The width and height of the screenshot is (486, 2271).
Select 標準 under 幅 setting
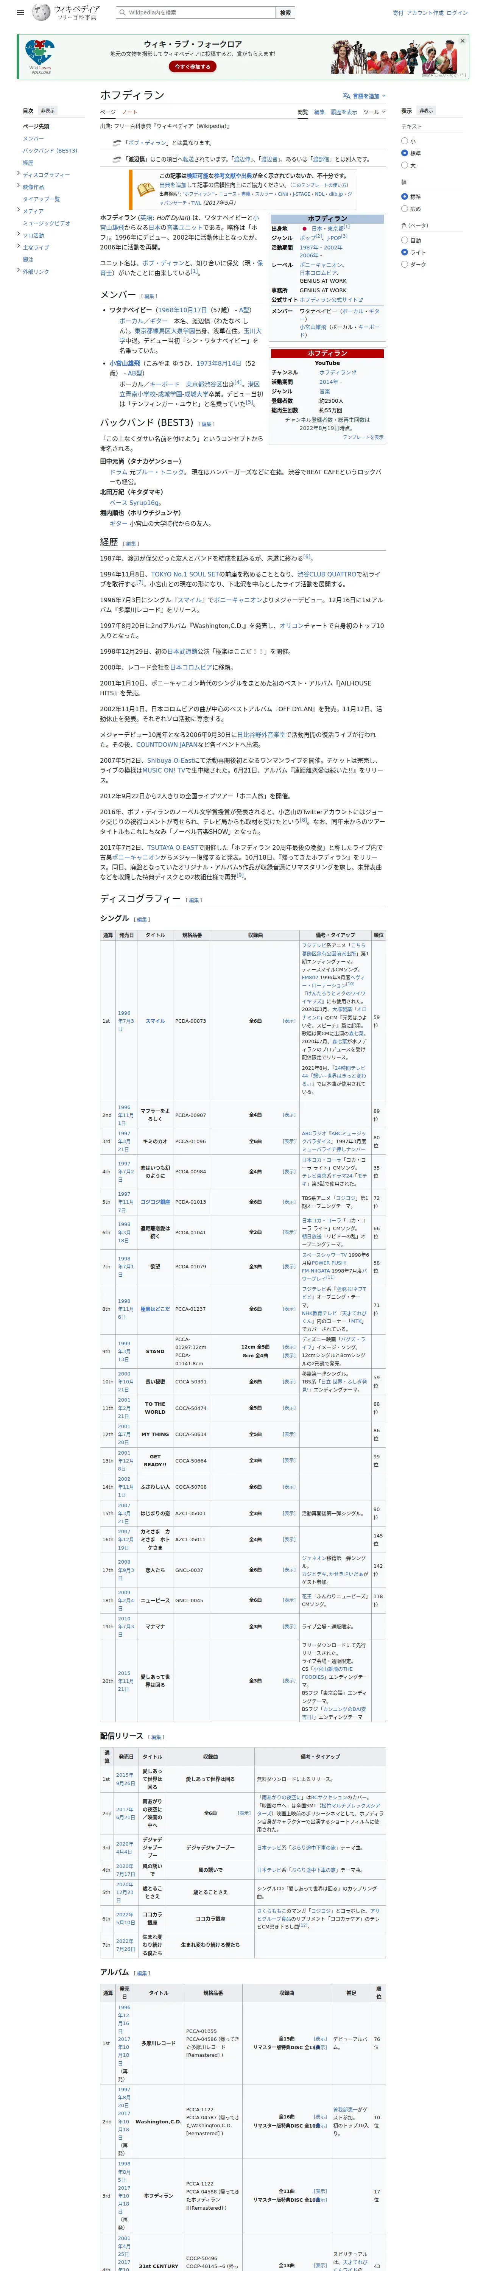(405, 196)
